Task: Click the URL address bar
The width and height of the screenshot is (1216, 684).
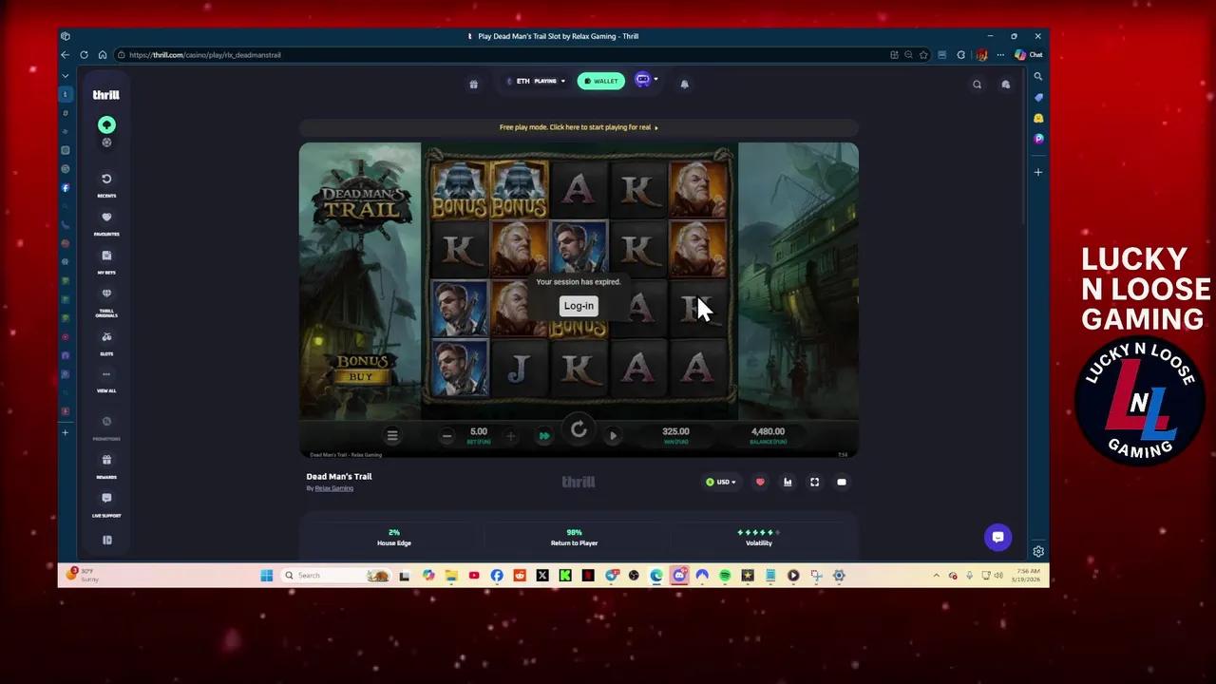Action: tap(503, 55)
